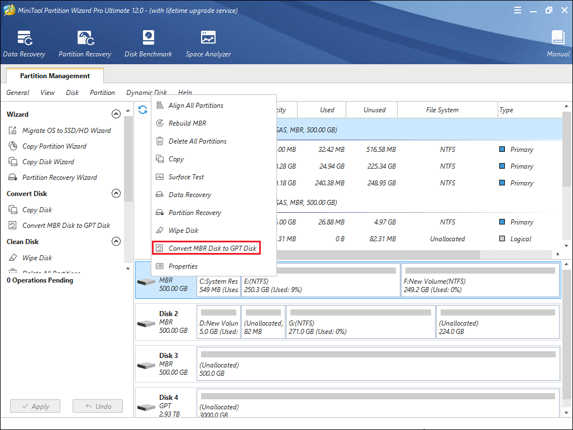Select Align All Partitions in Disk menu

(214, 105)
